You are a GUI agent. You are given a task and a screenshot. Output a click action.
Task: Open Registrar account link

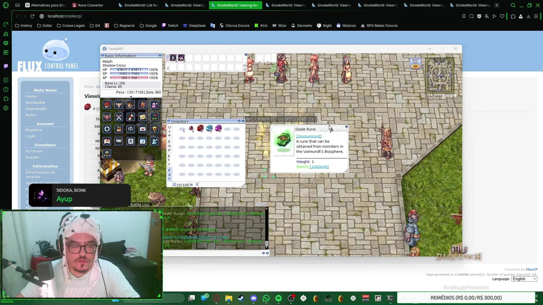(34, 130)
